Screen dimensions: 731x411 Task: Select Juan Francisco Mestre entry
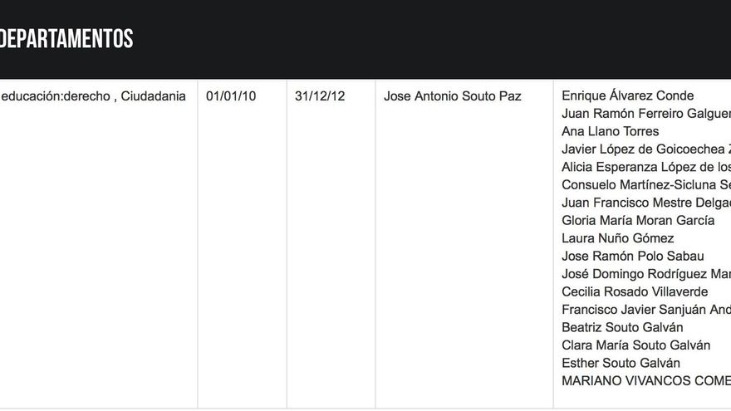[646, 203]
